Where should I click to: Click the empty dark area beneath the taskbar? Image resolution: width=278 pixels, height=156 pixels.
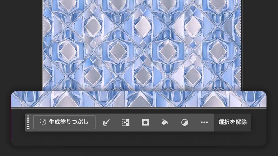[x=139, y=139]
